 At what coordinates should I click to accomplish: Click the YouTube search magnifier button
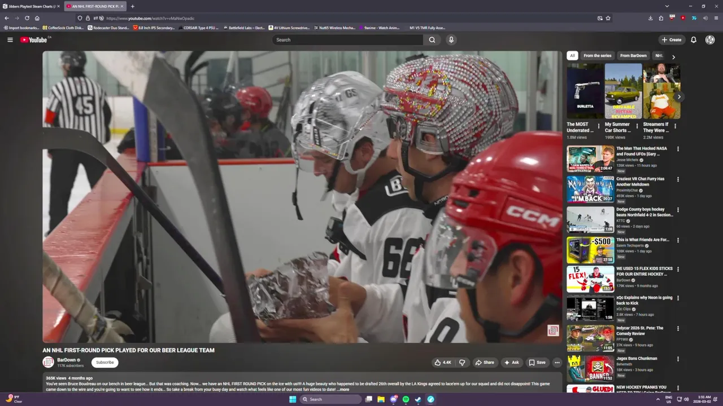pyautogui.click(x=432, y=39)
